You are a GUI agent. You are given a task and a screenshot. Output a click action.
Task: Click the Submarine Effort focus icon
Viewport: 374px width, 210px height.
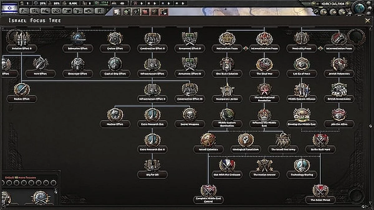[78, 38]
